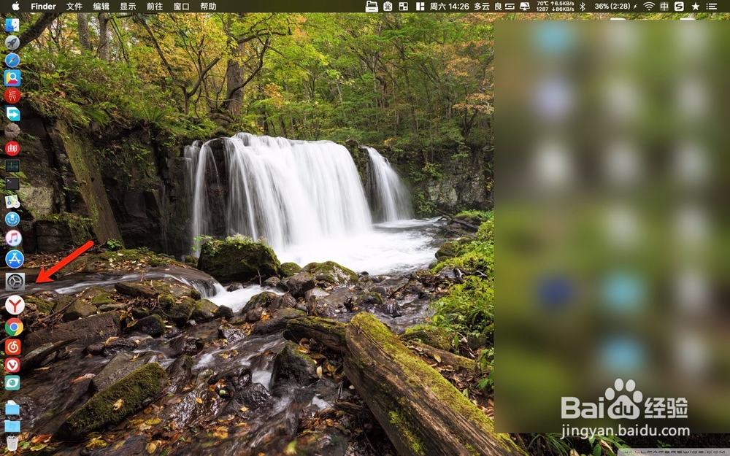Click the 70℃ network speed monitor item

point(555,6)
